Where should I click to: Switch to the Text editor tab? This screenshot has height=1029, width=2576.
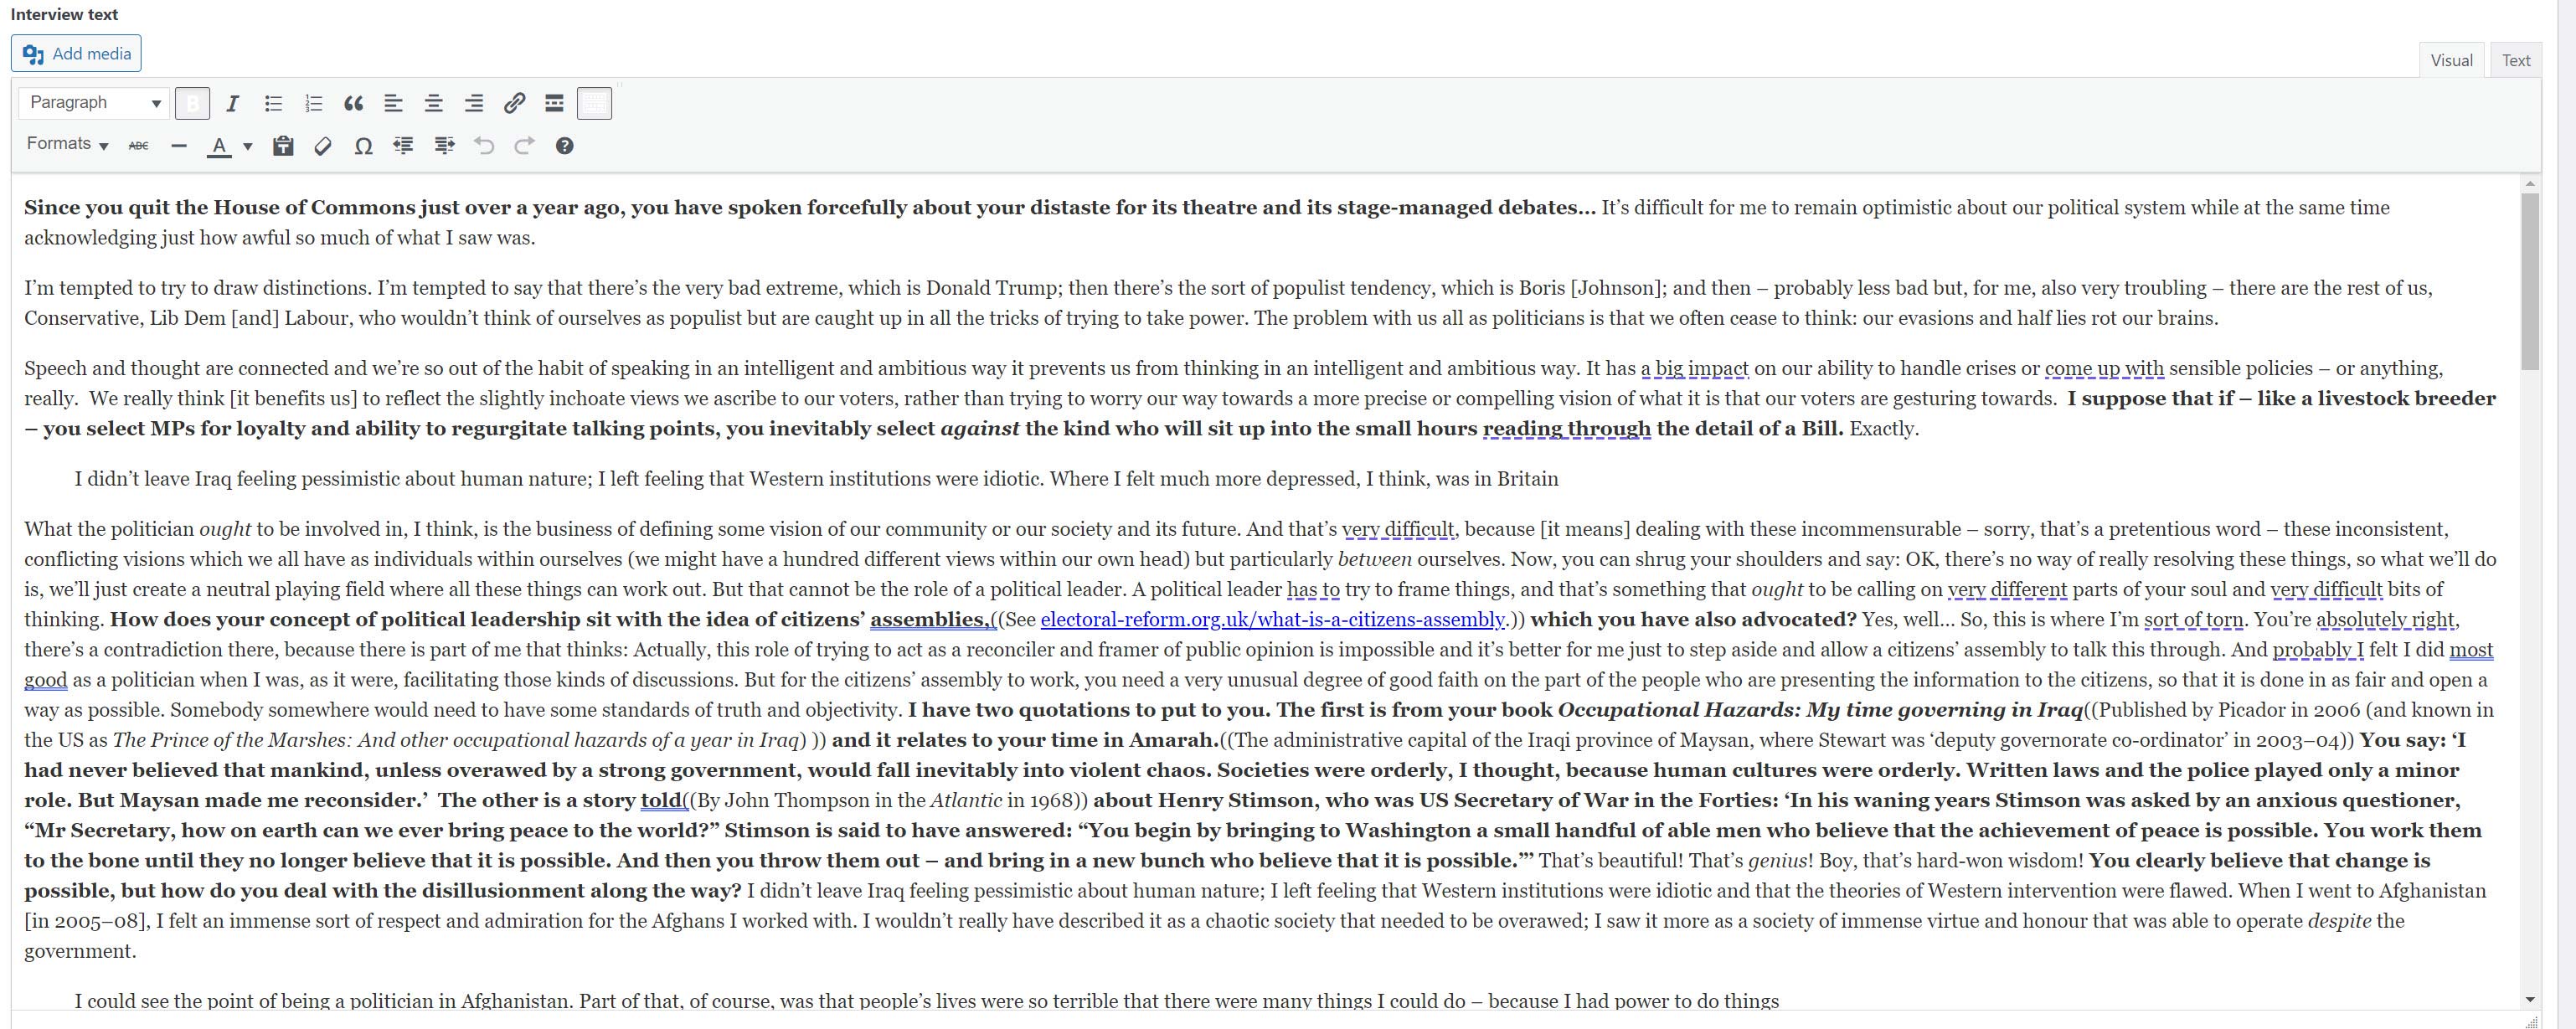click(x=2515, y=60)
